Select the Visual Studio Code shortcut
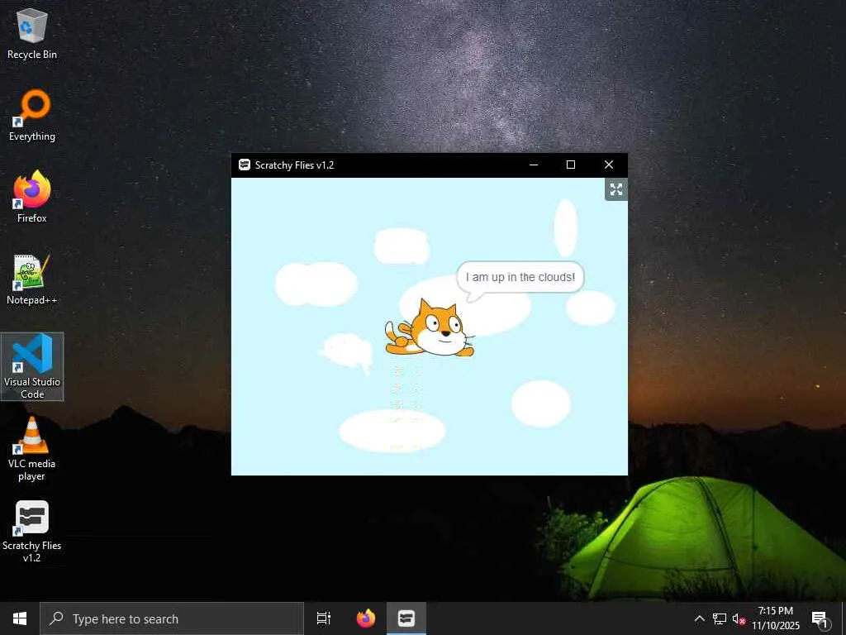Screen dimensions: 846x635 click(32, 366)
